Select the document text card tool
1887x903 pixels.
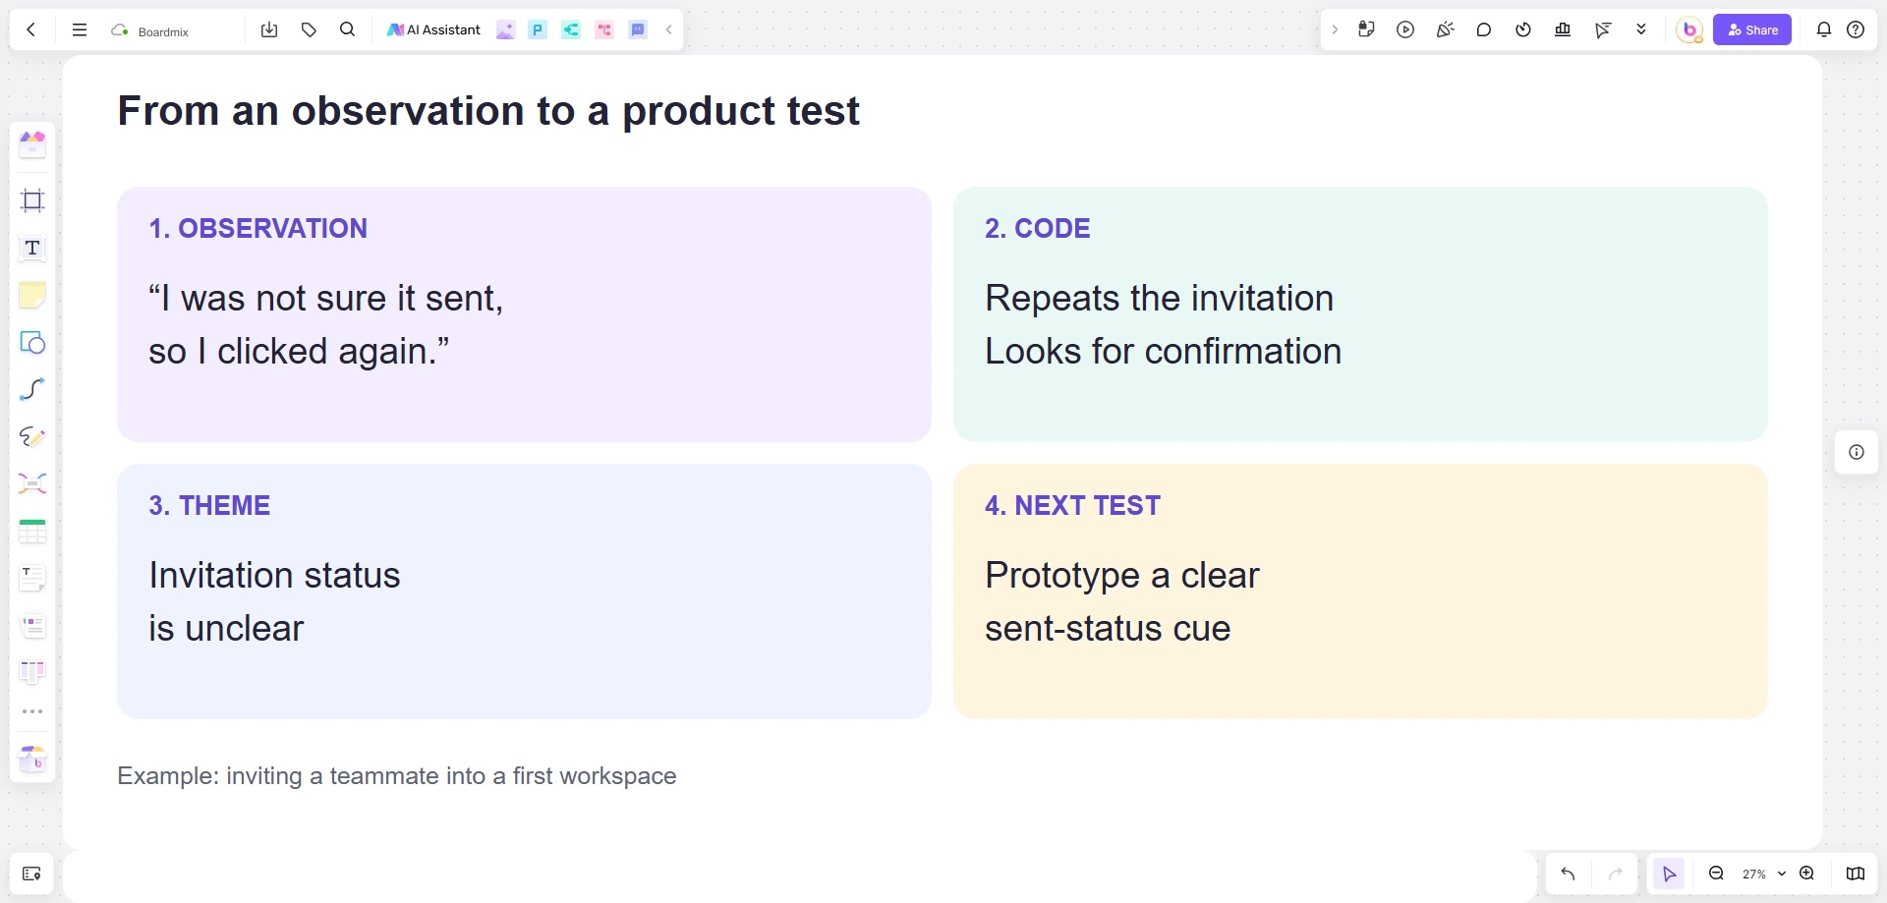coord(32,578)
